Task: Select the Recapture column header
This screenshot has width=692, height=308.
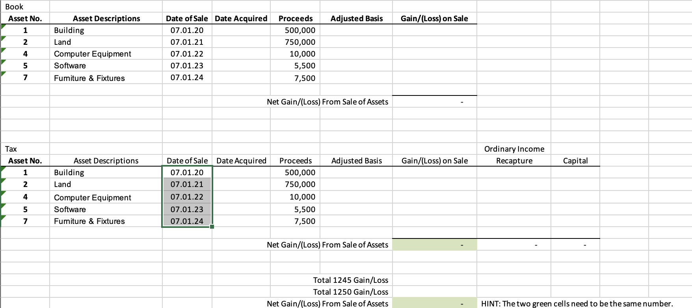Action: [514, 161]
